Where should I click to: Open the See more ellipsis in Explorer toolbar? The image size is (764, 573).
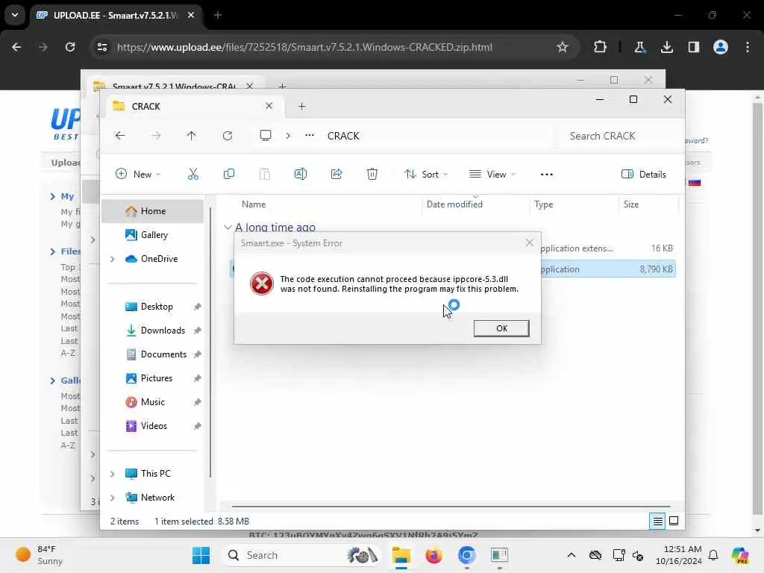[x=547, y=174]
